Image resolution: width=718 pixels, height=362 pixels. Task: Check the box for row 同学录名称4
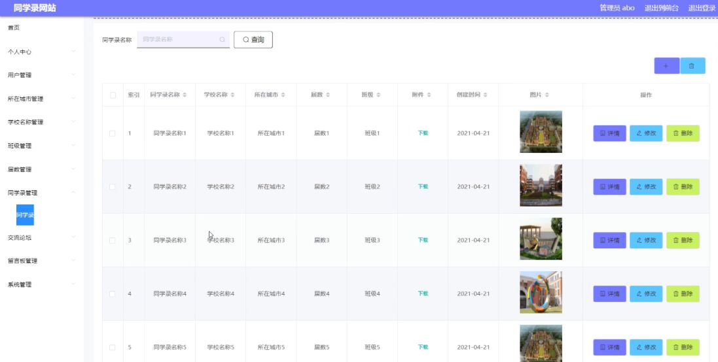(x=113, y=294)
